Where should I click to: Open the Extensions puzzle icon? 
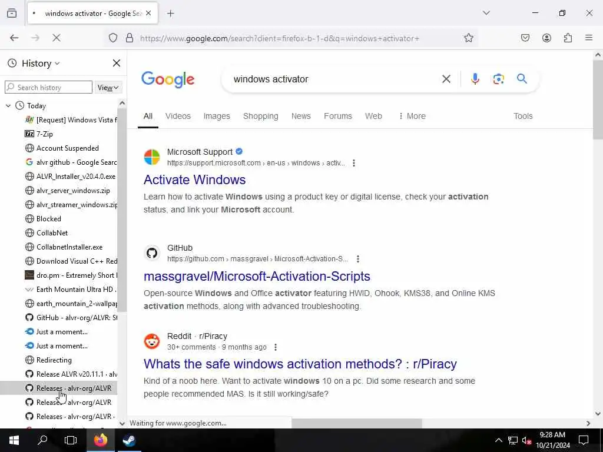click(568, 38)
